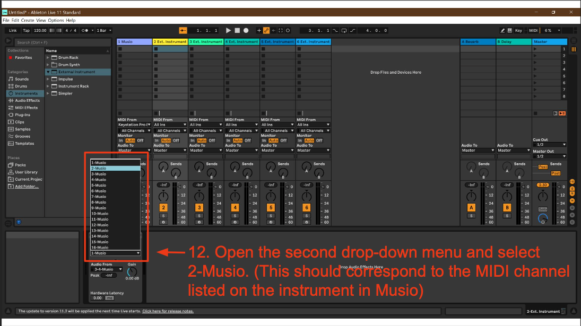Open Packs under Places
Image resolution: width=581 pixels, height=326 pixels.
click(20, 165)
